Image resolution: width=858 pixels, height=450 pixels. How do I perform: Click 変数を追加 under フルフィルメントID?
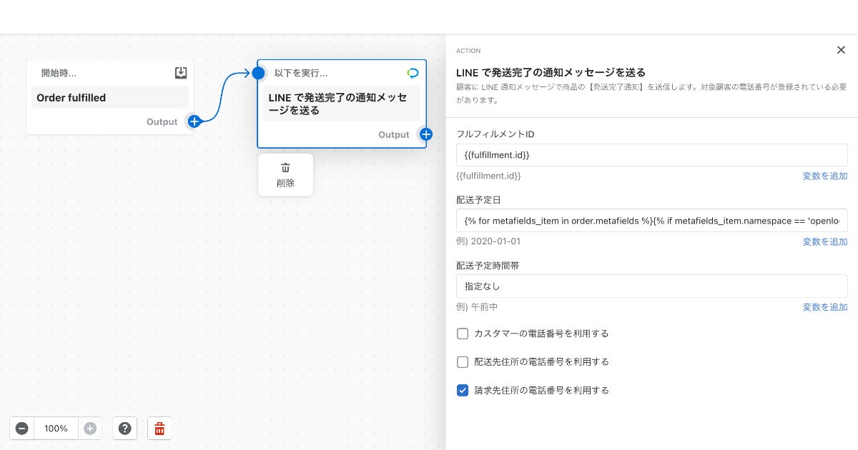point(825,176)
